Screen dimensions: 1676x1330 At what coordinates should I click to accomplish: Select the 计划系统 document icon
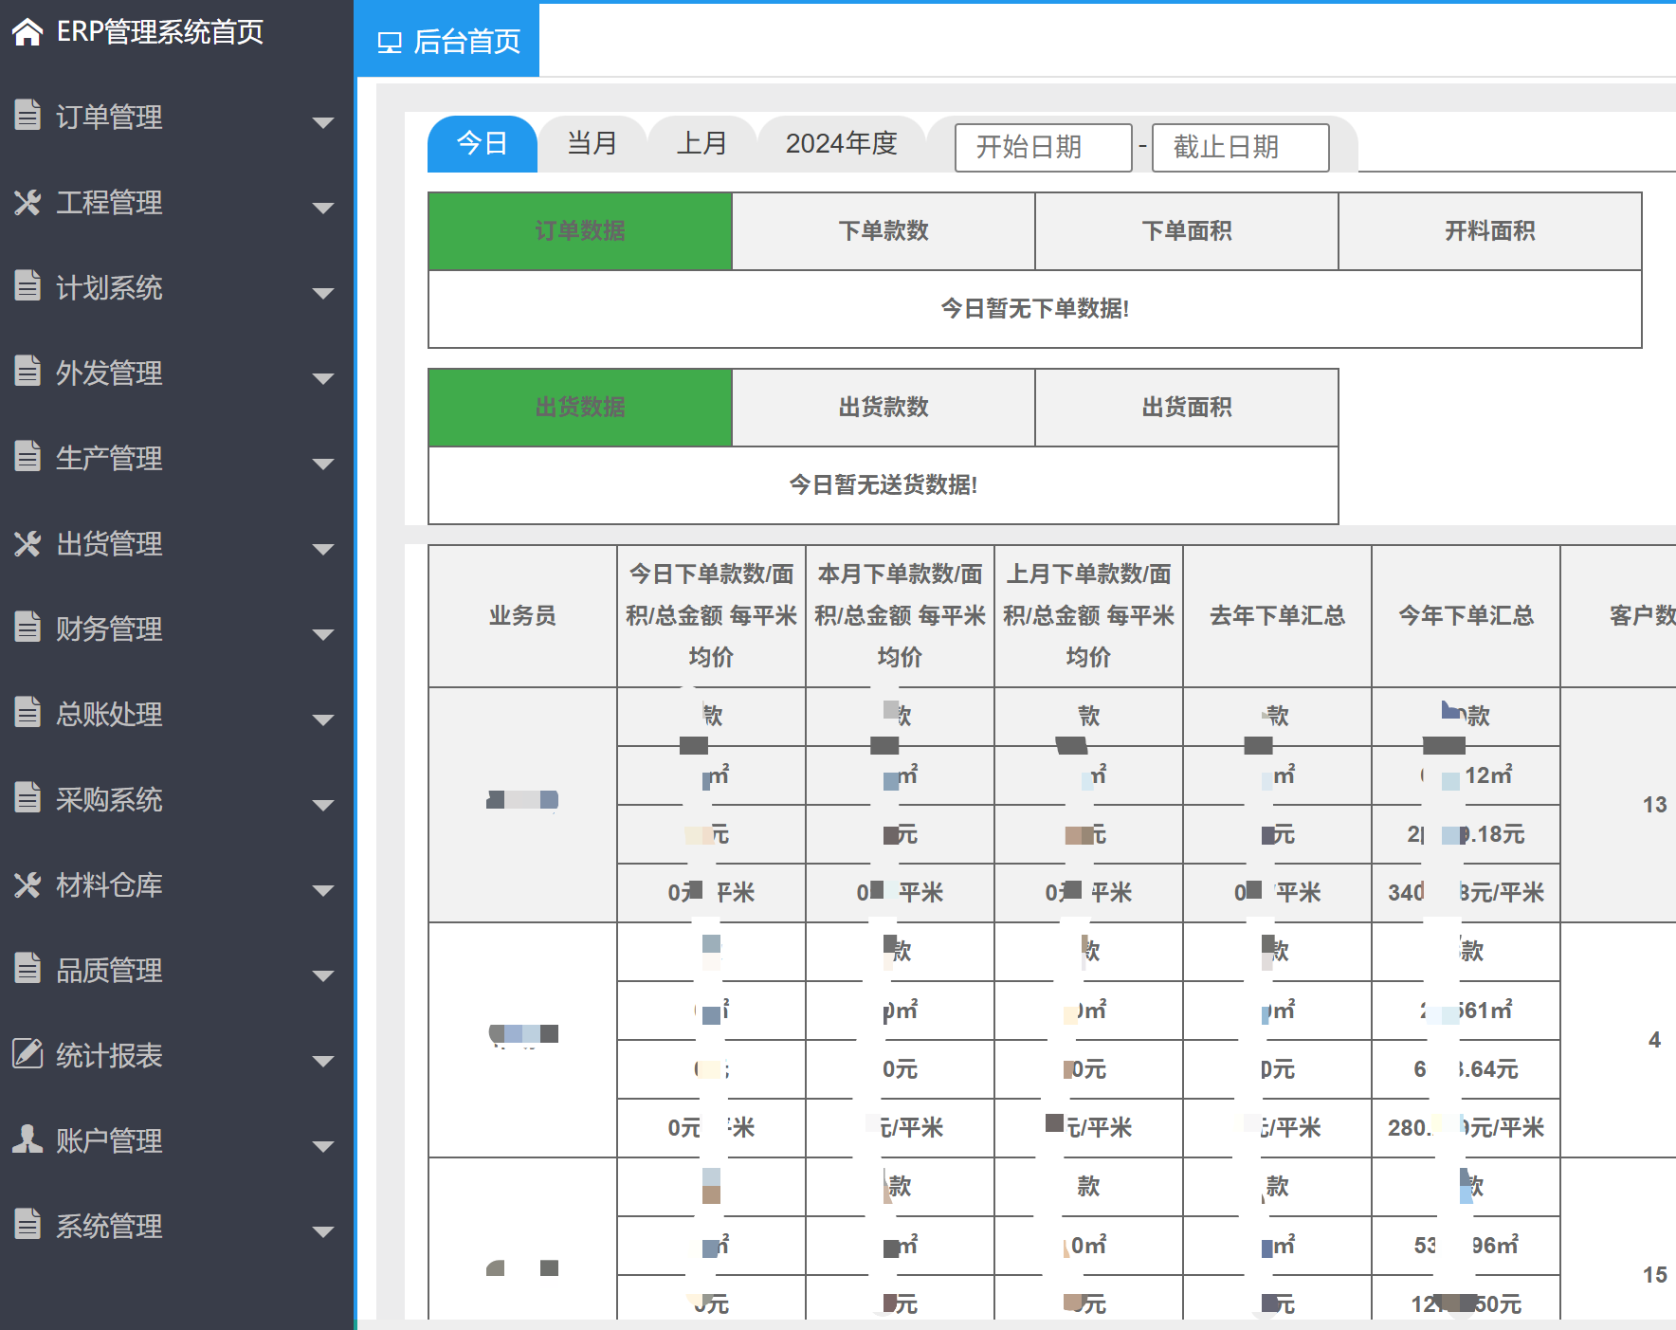click(x=27, y=288)
